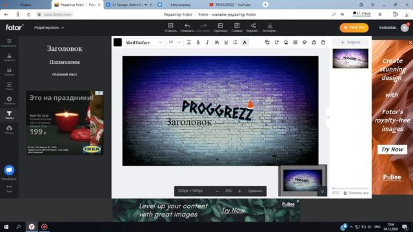Image resolution: width=413 pixels, height=232 pixels.
Task: Open text effects A icon
Action: [x=245, y=43]
